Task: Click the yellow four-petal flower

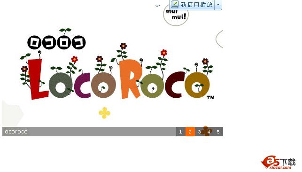Action: point(104,113)
